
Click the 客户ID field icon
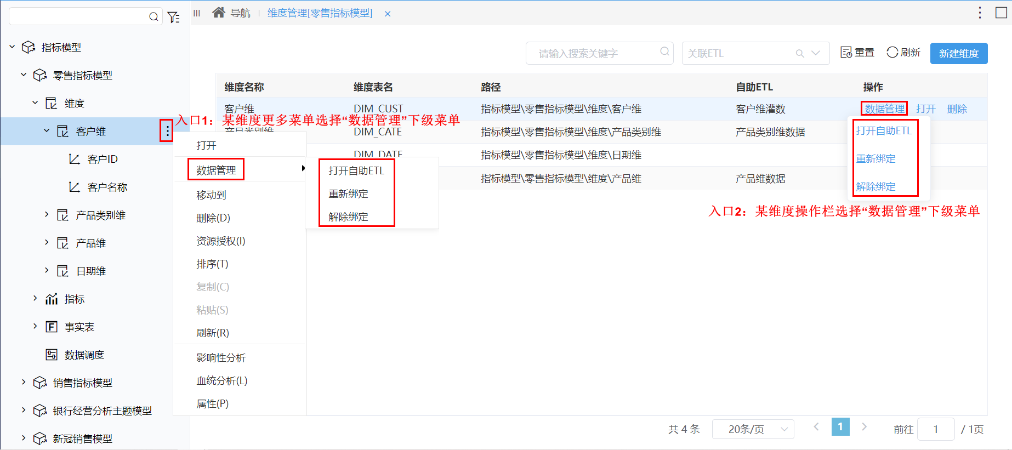tap(75, 160)
